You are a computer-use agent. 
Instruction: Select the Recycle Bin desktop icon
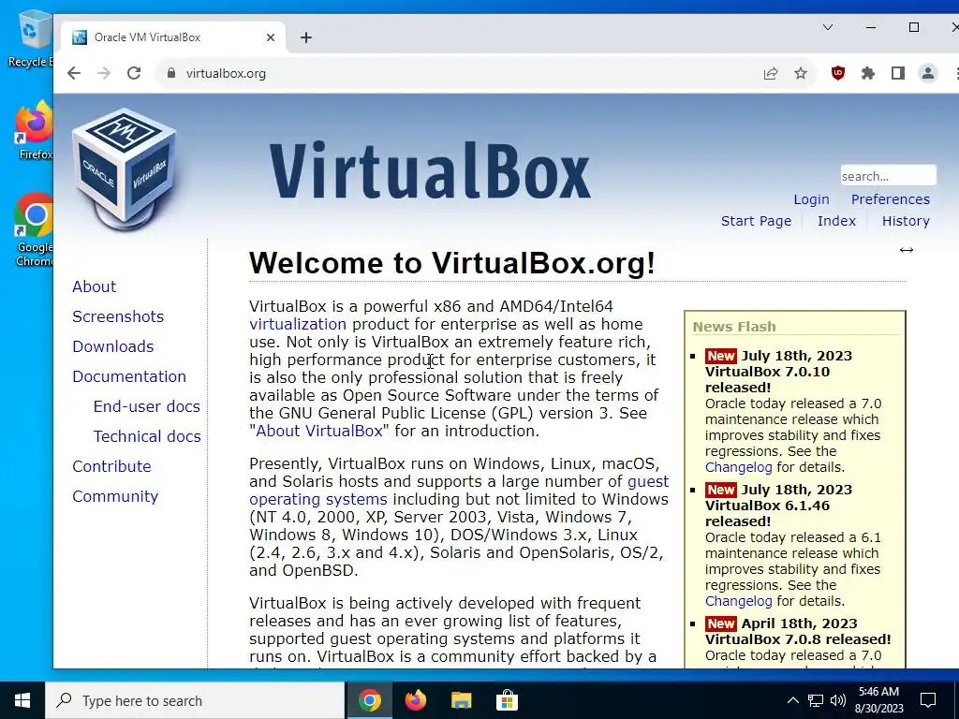click(x=31, y=39)
